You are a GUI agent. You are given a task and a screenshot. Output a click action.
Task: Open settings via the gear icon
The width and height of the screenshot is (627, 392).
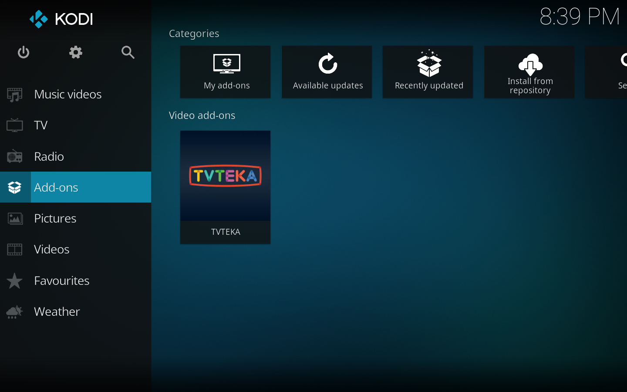coord(76,53)
